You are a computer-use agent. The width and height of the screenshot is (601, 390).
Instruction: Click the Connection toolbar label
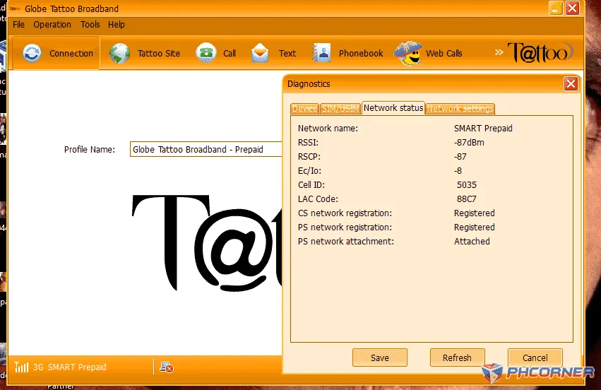pyautogui.click(x=71, y=53)
